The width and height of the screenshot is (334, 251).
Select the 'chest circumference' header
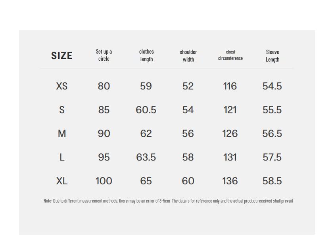pos(230,55)
